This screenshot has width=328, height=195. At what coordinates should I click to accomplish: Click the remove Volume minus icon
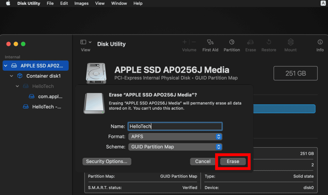pos(194,42)
